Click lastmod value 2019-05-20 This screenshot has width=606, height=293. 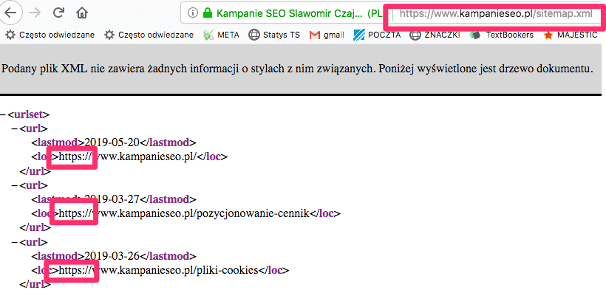[x=112, y=142]
